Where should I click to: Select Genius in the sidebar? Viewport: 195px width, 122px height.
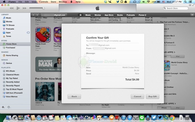(x=9, y=63)
